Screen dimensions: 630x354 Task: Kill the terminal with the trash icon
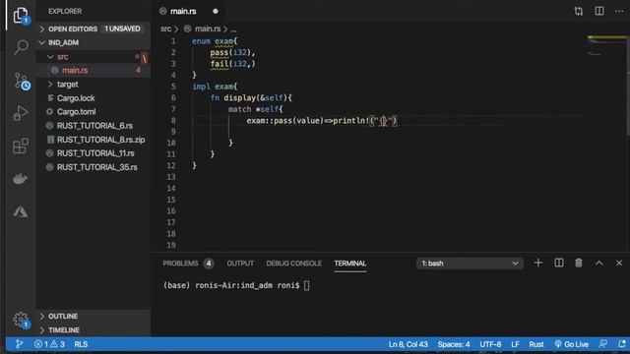[x=579, y=263]
